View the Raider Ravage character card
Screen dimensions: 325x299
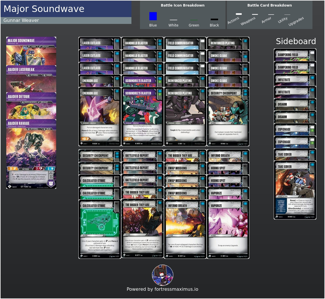click(31, 154)
